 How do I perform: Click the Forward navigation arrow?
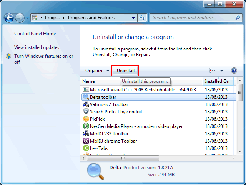[x=20, y=18]
